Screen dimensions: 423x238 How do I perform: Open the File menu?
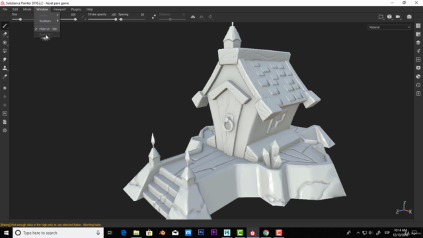[x=5, y=9]
